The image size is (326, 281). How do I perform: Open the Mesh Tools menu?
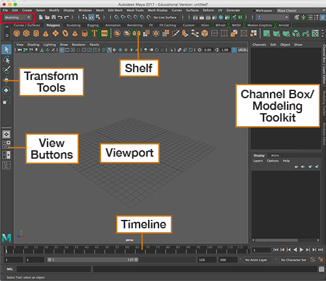point(135,10)
